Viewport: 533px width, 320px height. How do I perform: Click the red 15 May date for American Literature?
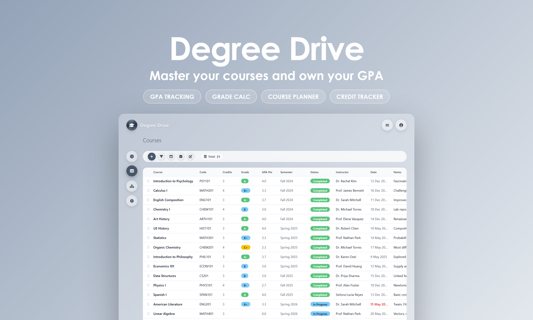379,304
